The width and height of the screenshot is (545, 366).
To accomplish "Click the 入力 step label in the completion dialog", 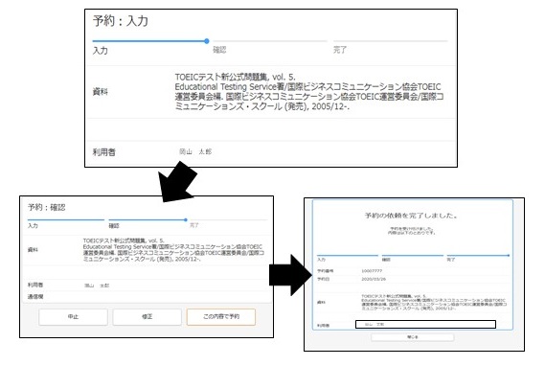I will coord(321,260).
